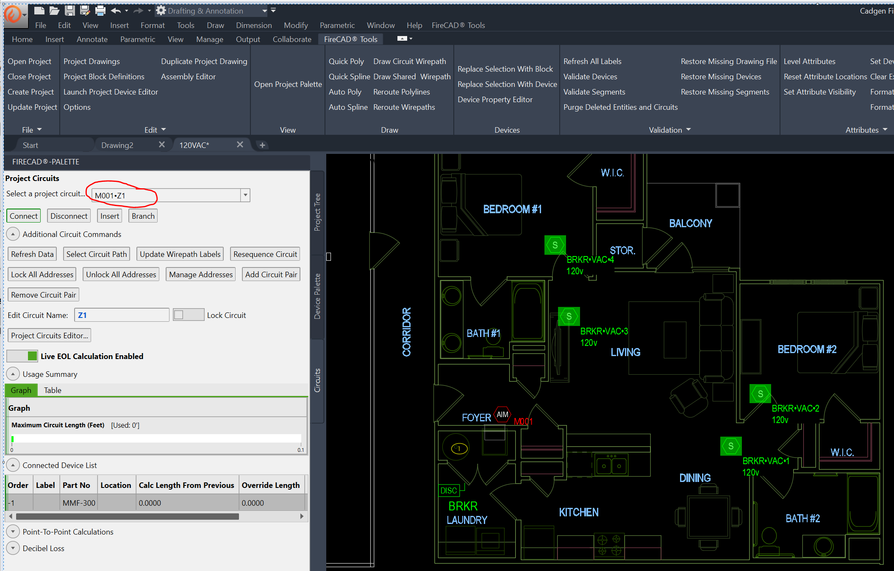Screen dimensions: 894x571
Task: Collapse the Usage Summary section
Action: (x=13, y=374)
